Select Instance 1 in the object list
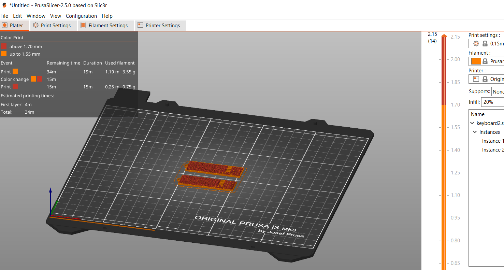Image resolution: width=504 pixels, height=270 pixels. point(492,141)
